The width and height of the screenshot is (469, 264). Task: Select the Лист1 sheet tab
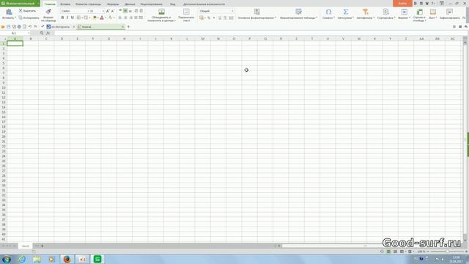pos(26,246)
